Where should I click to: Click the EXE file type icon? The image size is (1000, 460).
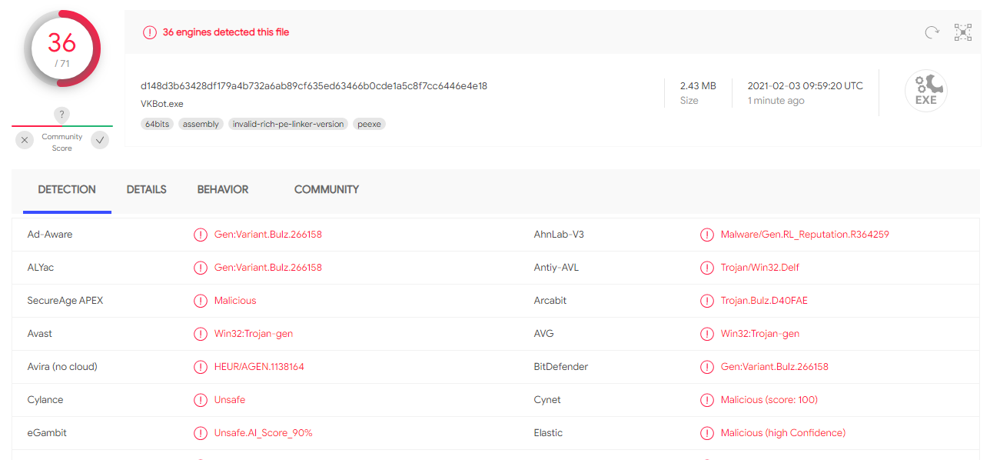(x=926, y=91)
